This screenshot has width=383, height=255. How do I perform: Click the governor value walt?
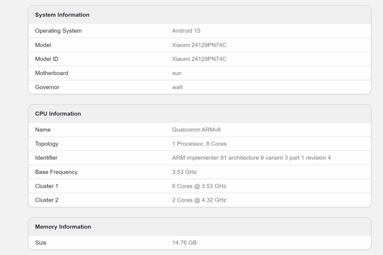click(177, 87)
